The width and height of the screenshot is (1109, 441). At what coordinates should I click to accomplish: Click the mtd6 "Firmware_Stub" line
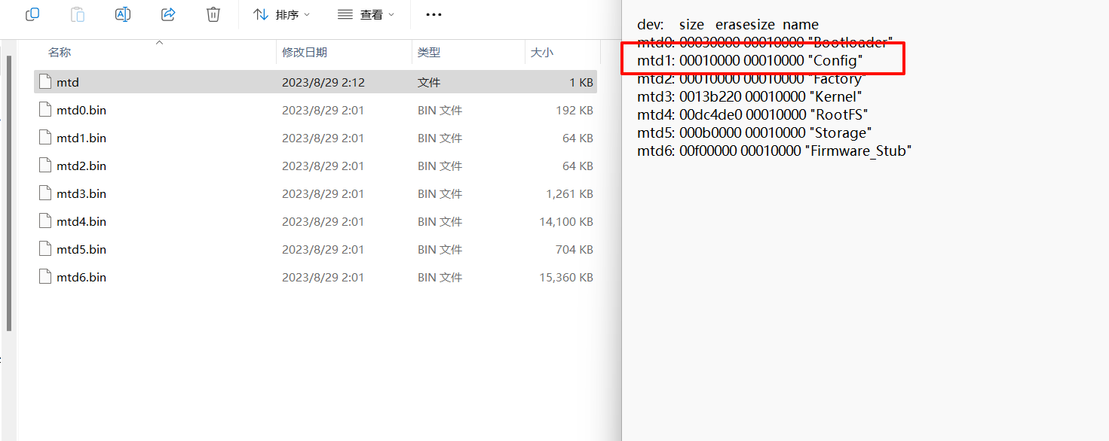[775, 151]
